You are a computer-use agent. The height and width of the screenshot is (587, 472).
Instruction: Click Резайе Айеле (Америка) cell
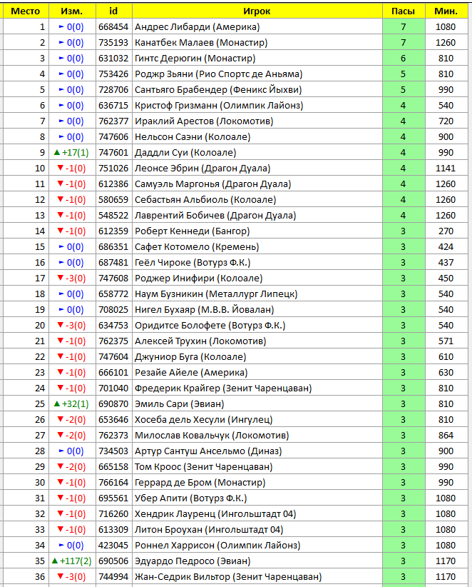pyautogui.click(x=257, y=373)
